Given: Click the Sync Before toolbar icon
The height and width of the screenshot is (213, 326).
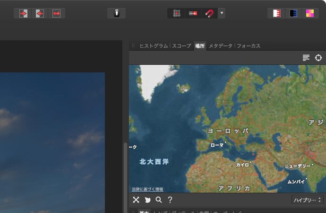Looking at the screenshot, I should [x=23, y=13].
